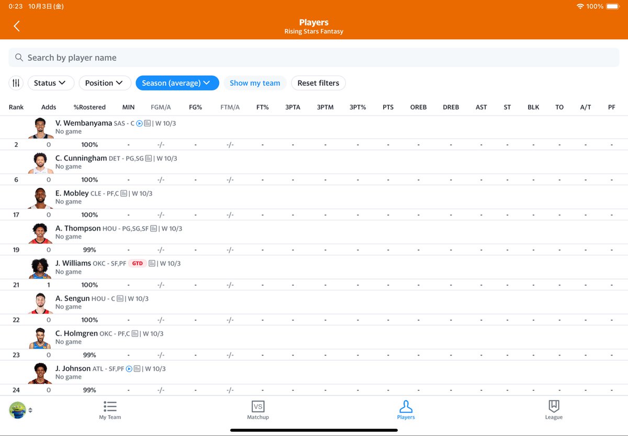Open C. Holmgren's headshot
The width and height of the screenshot is (628, 436).
(40, 338)
